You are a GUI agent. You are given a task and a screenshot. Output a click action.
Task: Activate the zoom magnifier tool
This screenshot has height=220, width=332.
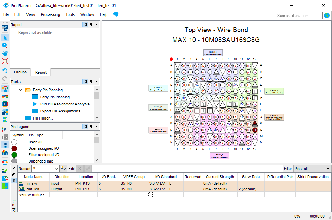click(x=5, y=45)
